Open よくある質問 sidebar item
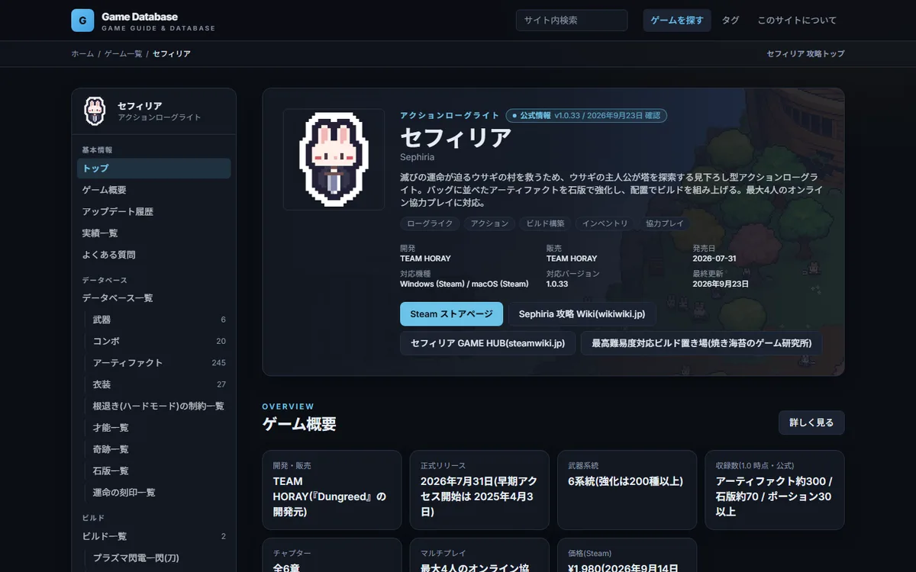This screenshot has width=916, height=572. [154, 255]
